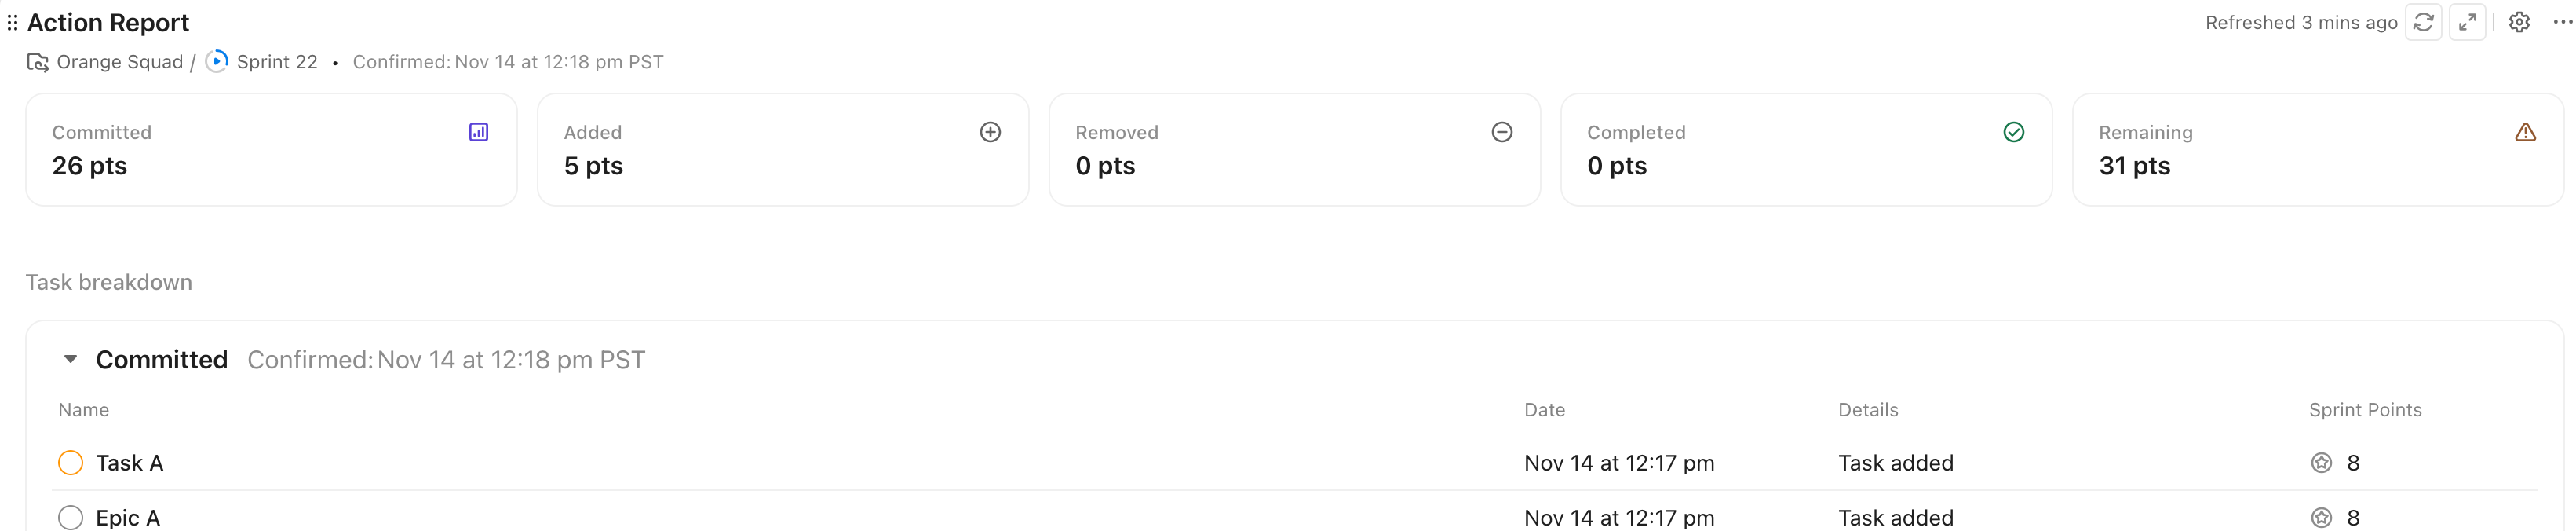Open the Sprint 22 link
Image resolution: width=2576 pixels, height=531 pixels.
276,62
